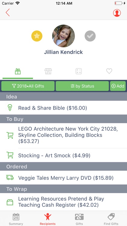Tap the cart icon beside Stocking - Art Smock
This screenshot has width=127, height=226.
pyautogui.click(x=10, y=155)
